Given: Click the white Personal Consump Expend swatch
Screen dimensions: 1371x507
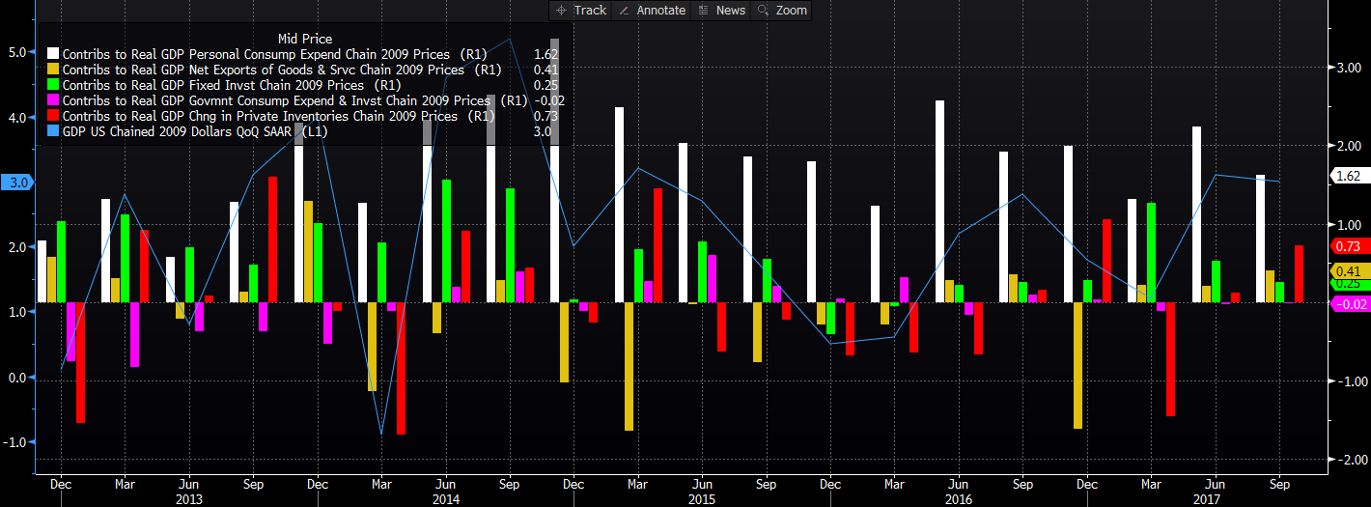Looking at the screenshot, I should coord(53,55).
